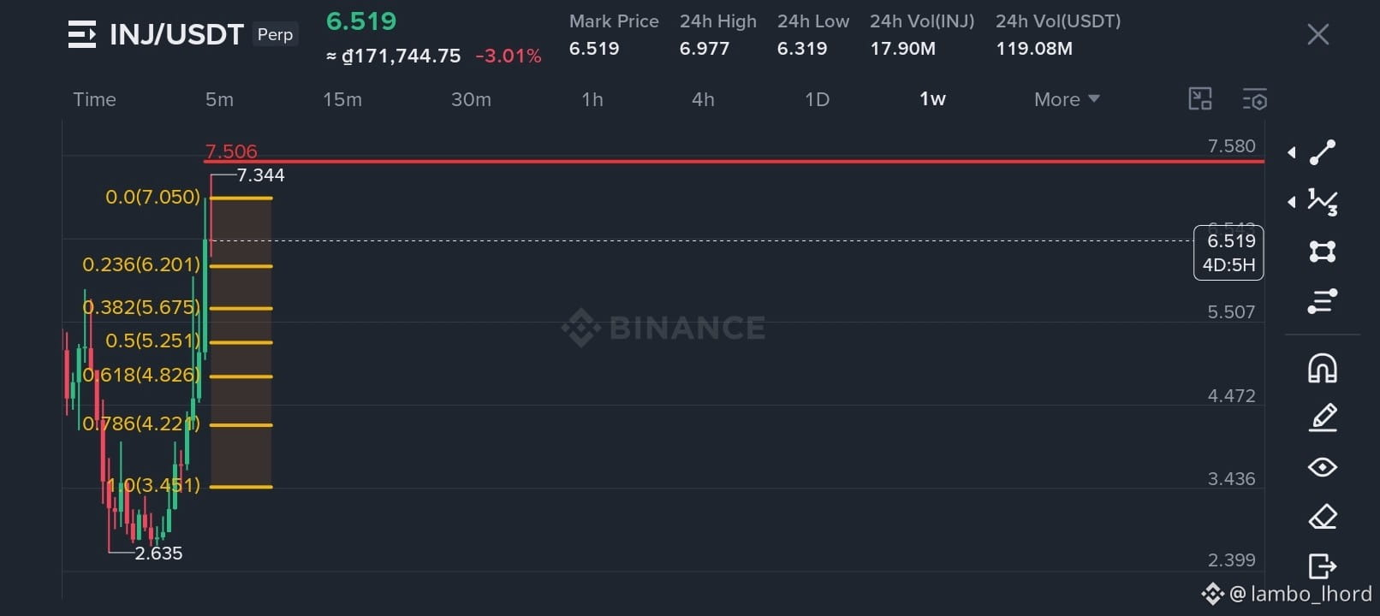Viewport: 1380px width, 616px height.
Task: Switch to the 4h timeframe
Action: tap(703, 99)
